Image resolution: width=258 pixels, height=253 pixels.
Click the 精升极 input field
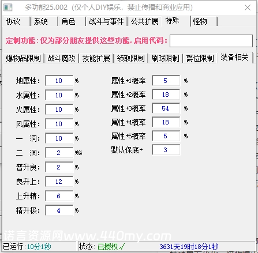point(59,210)
